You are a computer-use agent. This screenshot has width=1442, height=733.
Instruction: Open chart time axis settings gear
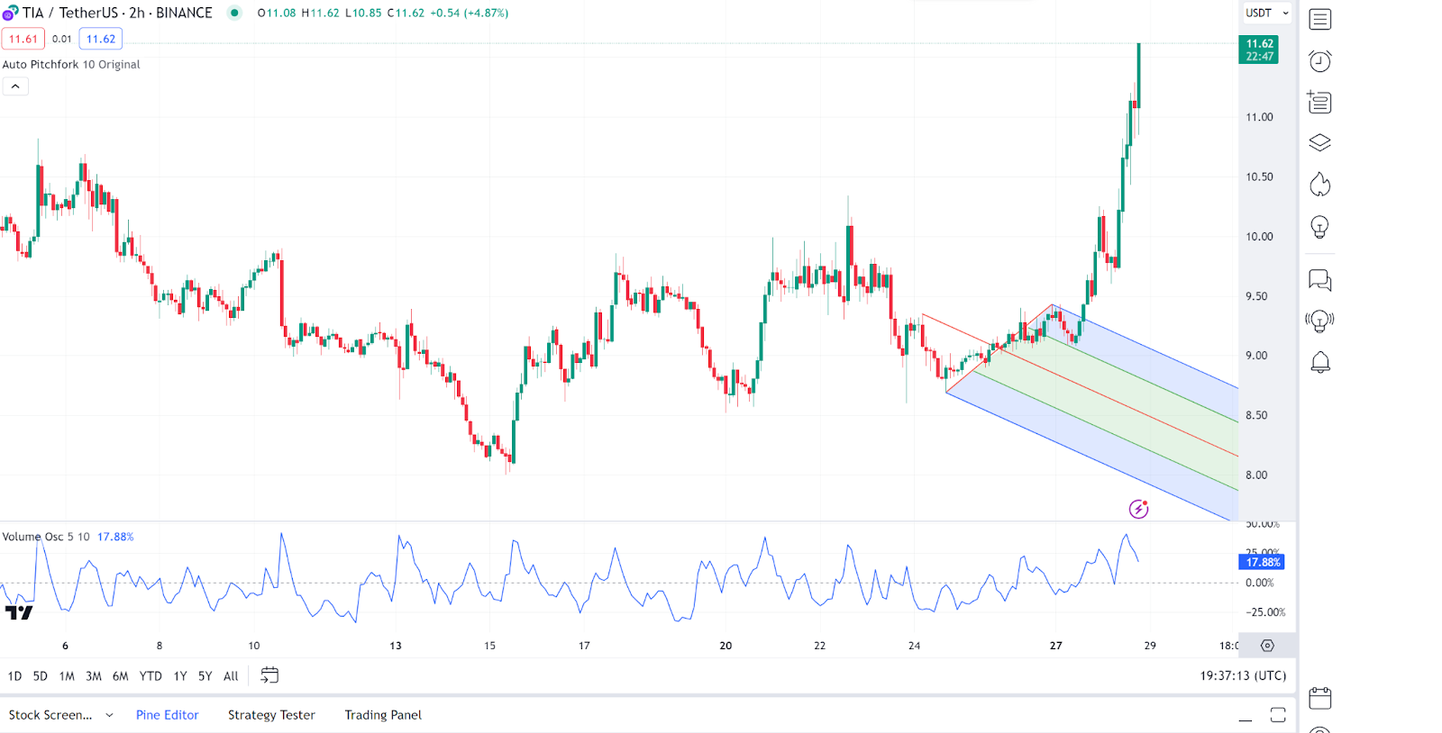coord(1267,646)
